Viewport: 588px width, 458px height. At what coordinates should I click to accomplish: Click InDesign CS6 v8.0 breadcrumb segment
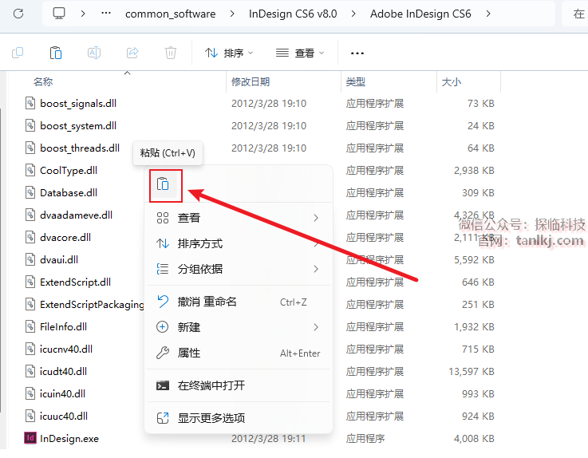[x=293, y=14]
